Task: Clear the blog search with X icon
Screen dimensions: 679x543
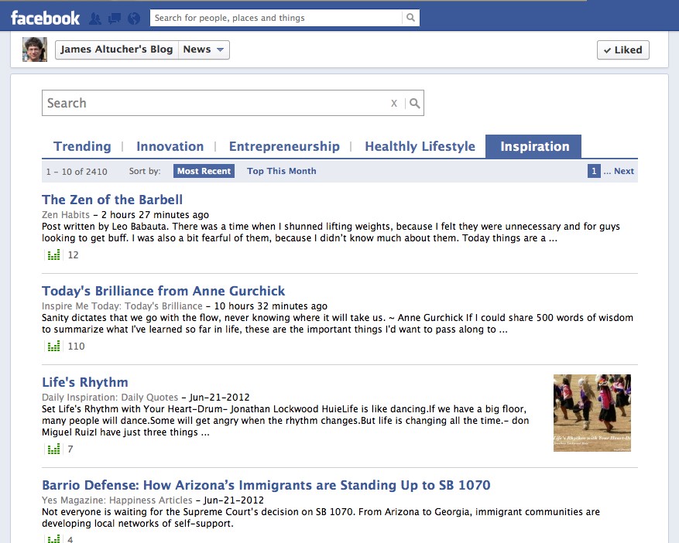Action: (x=394, y=104)
